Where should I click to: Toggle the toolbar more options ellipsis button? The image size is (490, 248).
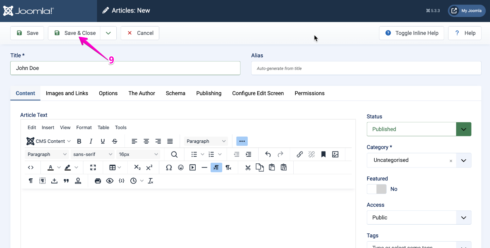point(242,141)
